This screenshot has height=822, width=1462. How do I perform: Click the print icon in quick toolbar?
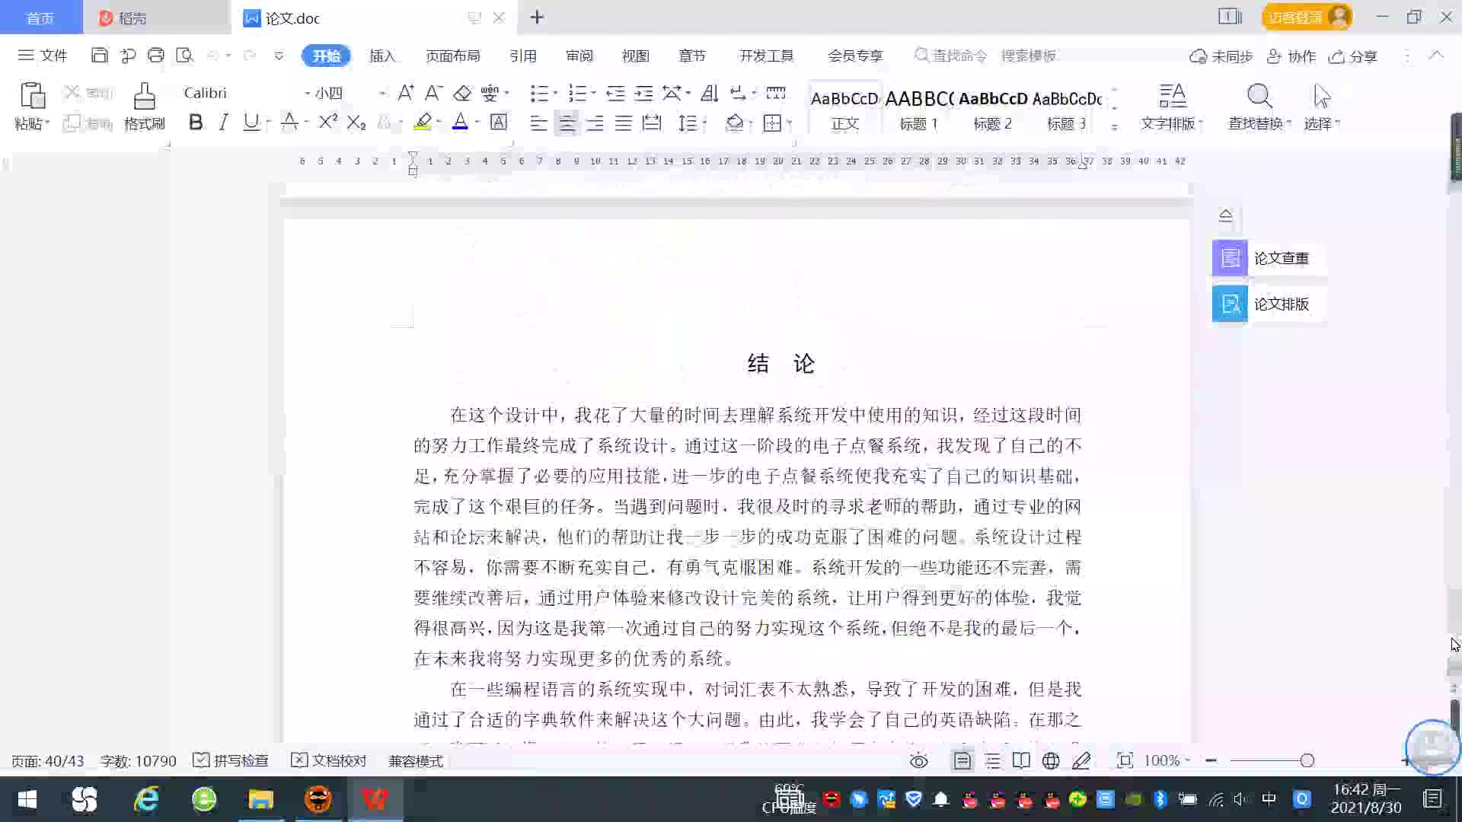point(156,55)
